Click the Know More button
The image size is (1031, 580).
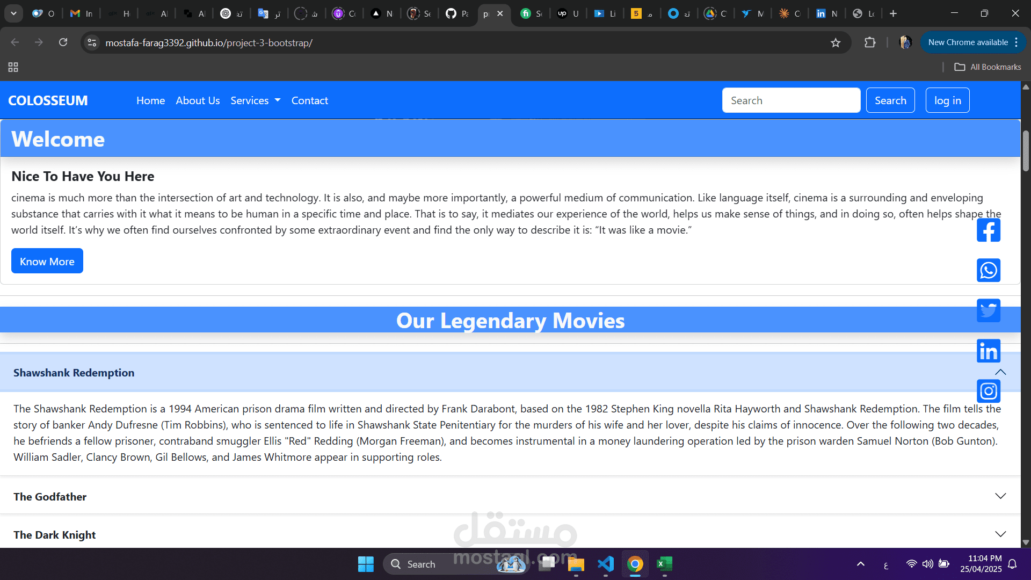[47, 261]
